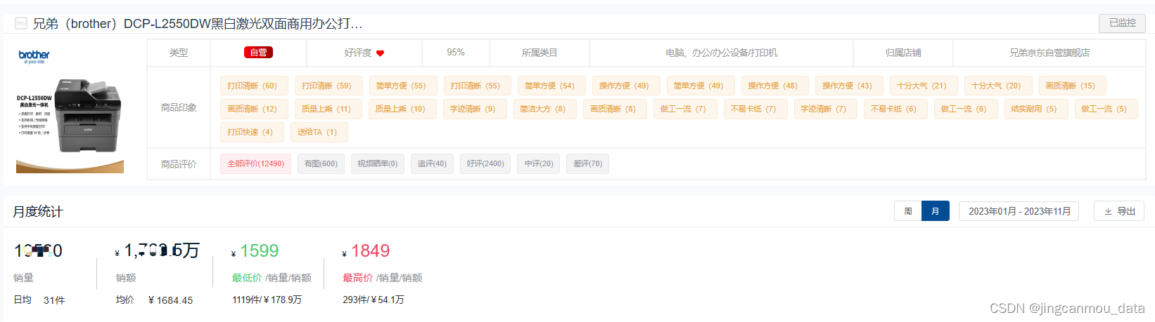Show 中评(20) neutral reviews

click(x=539, y=163)
